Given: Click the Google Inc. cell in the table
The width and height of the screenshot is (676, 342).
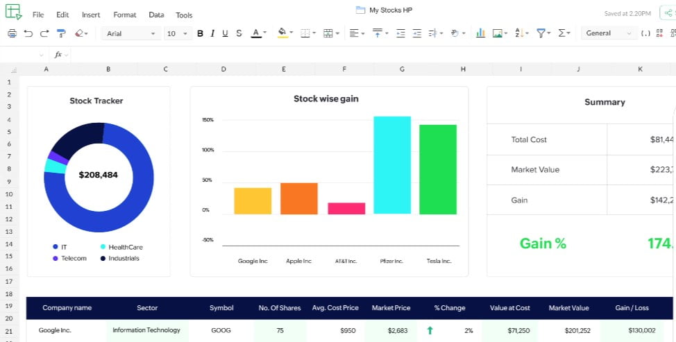Looking at the screenshot, I should [55, 330].
